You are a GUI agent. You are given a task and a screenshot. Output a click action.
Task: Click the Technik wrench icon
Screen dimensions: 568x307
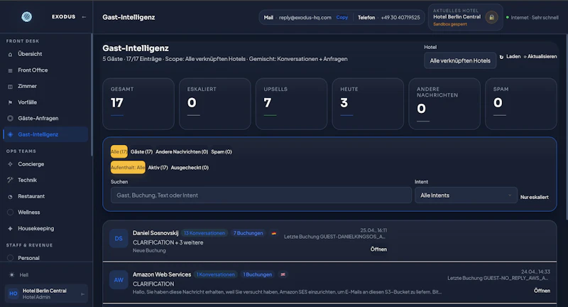click(10, 180)
